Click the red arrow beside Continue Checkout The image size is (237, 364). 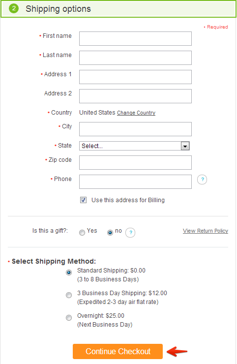(x=177, y=351)
